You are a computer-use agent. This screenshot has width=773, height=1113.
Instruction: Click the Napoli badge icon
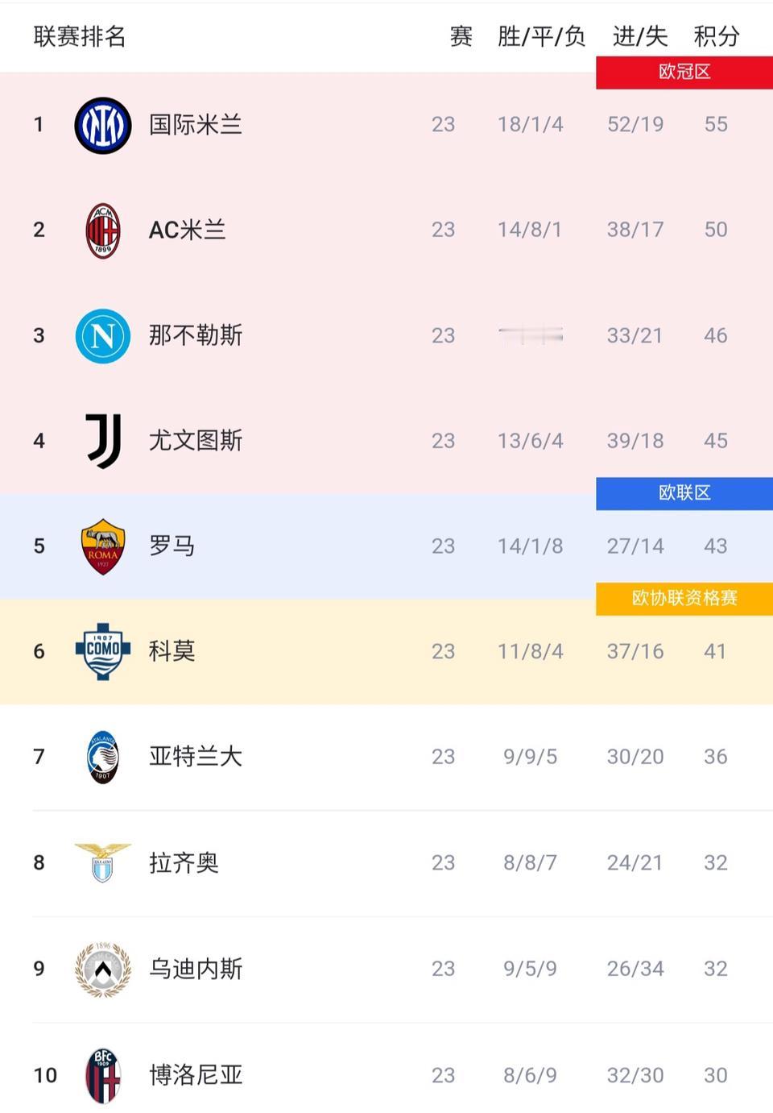(102, 335)
